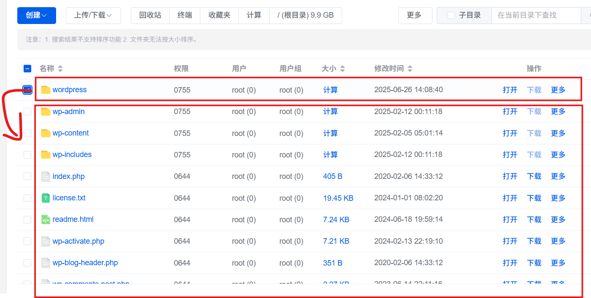Viewport: 591px width, 298px height.
Task: Open 更多 actions for wordpress folder
Action: pos(558,90)
